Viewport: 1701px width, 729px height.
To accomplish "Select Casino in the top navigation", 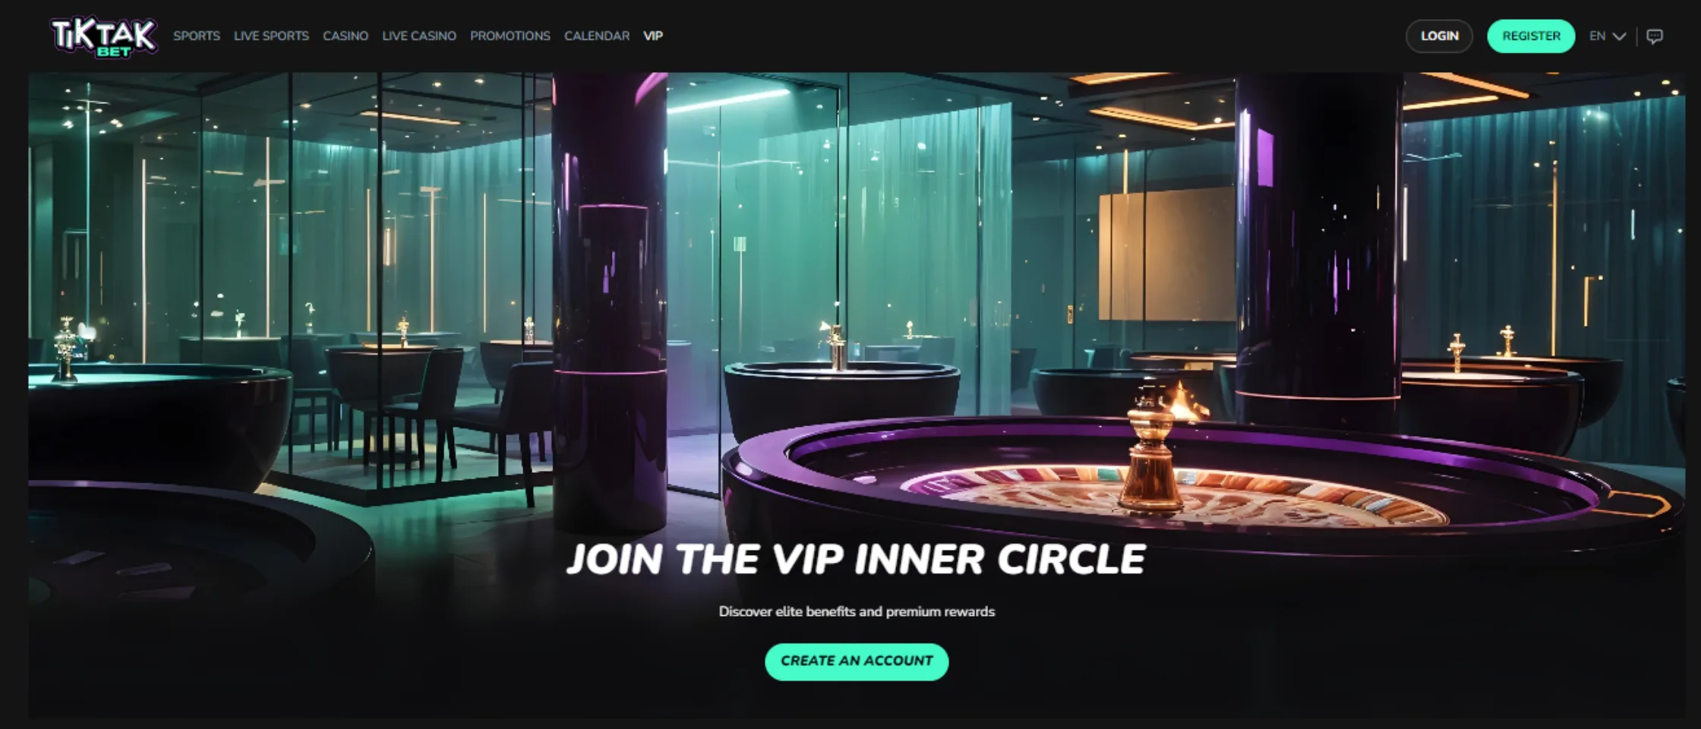I will [346, 36].
